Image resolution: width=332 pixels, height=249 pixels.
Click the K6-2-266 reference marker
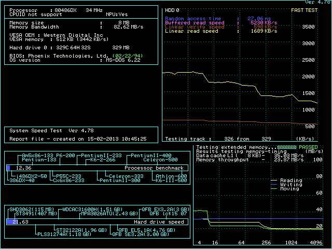coord(103,160)
